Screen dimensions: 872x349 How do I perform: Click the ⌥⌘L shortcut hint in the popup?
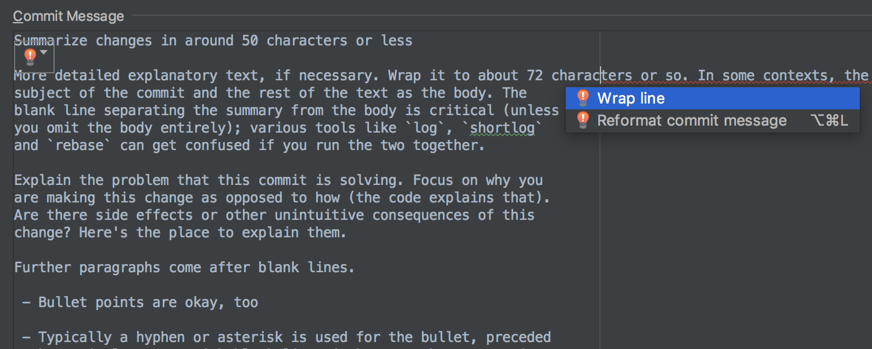829,121
